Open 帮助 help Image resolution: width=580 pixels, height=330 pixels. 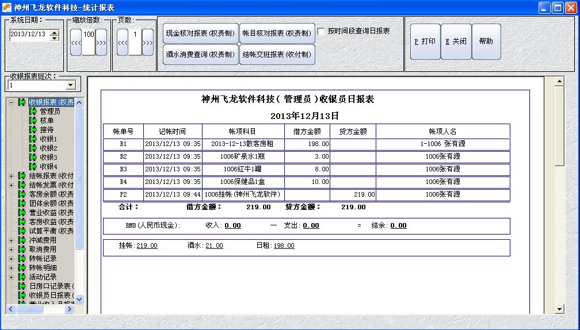point(486,41)
